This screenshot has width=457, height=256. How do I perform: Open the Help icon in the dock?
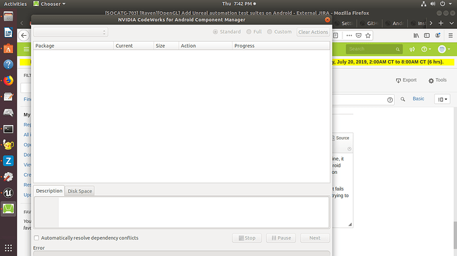tap(8, 64)
